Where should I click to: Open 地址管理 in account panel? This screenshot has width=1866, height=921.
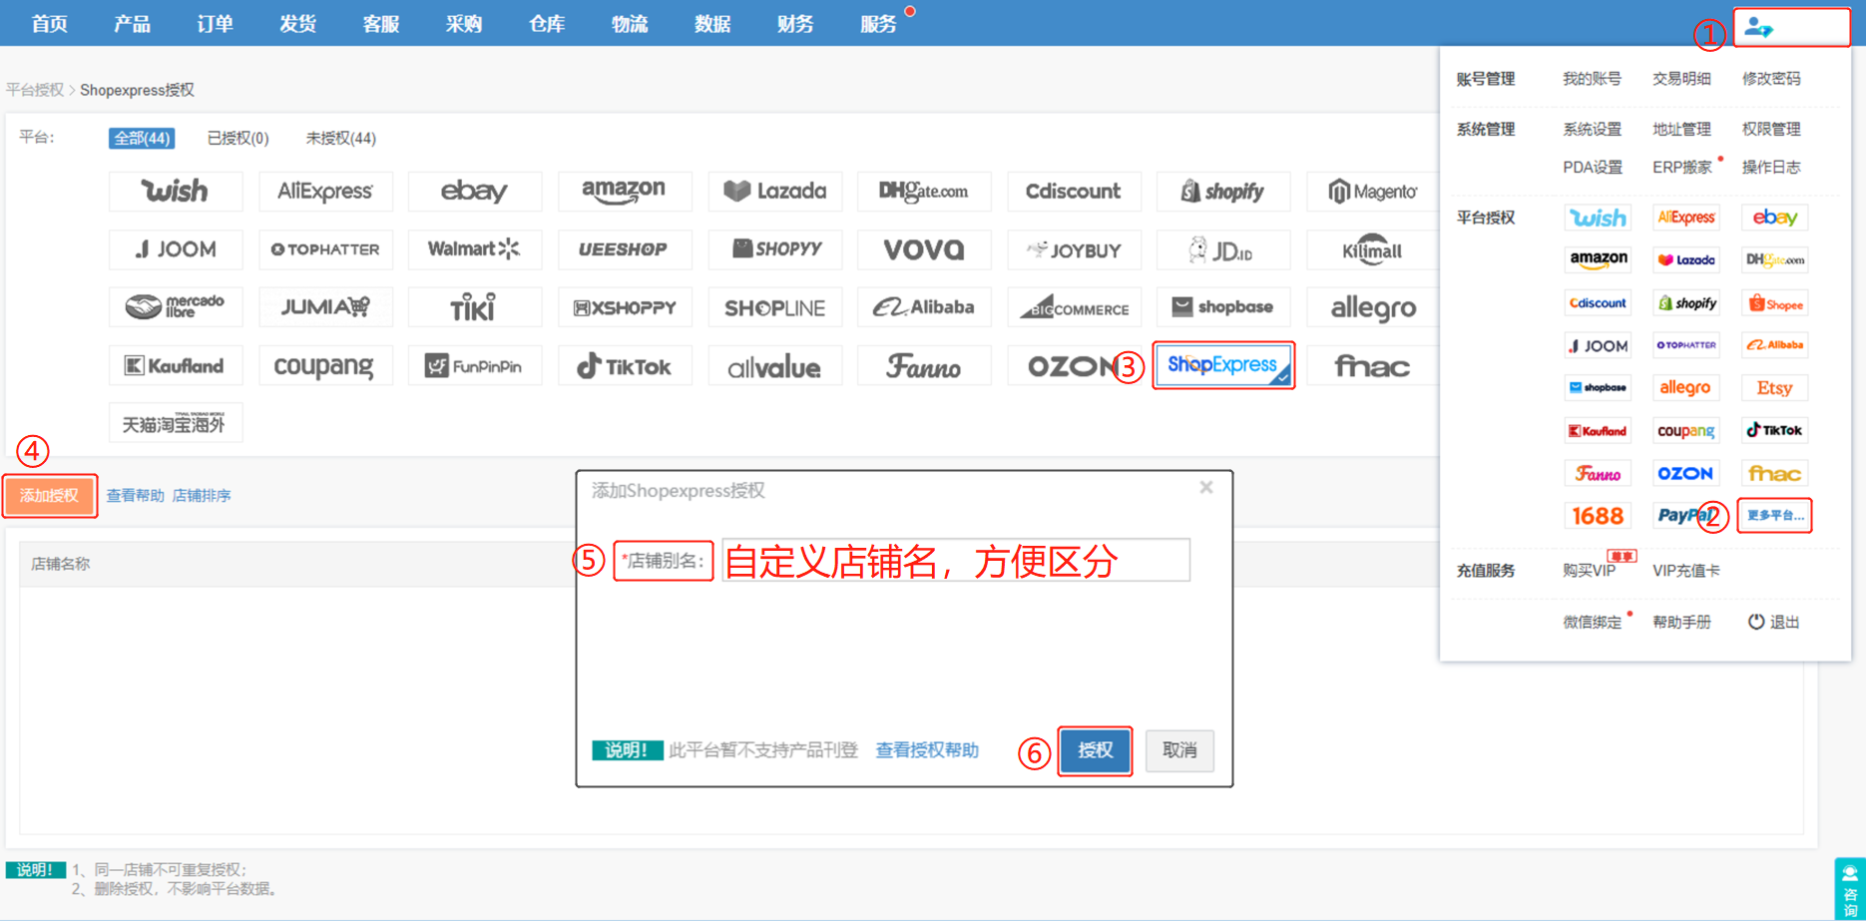[x=1681, y=129]
